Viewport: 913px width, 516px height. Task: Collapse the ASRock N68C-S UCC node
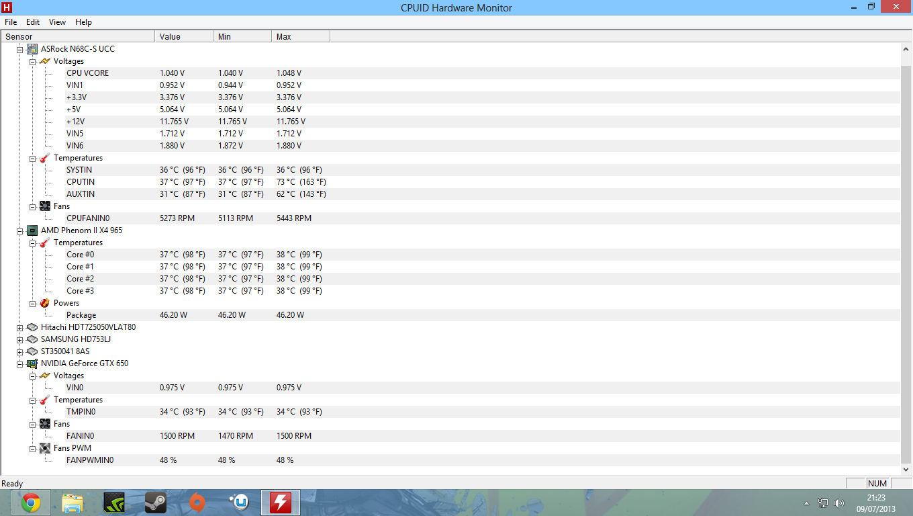[20, 49]
